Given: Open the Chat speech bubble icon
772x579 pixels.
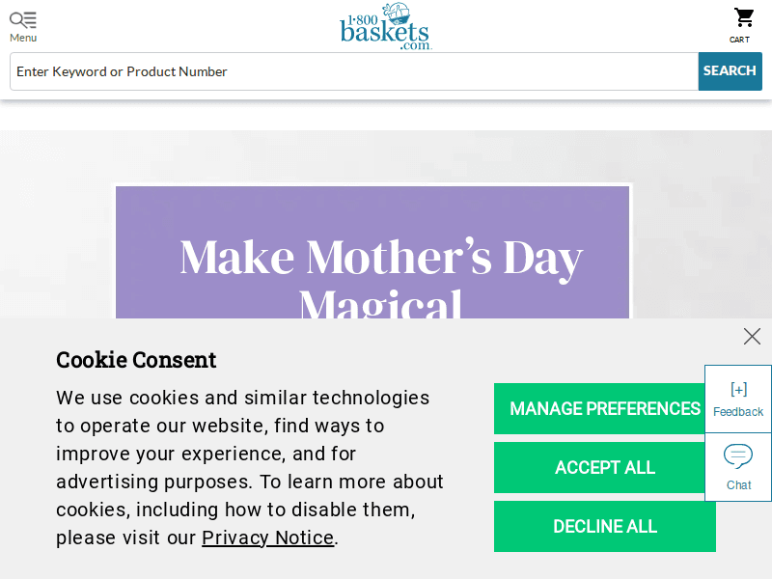Looking at the screenshot, I should (738, 456).
